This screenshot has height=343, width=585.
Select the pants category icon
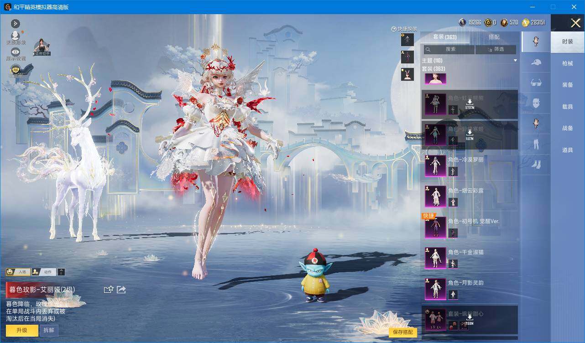[x=536, y=144]
